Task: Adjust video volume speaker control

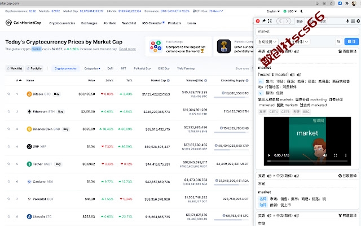Action: (x=325, y=155)
